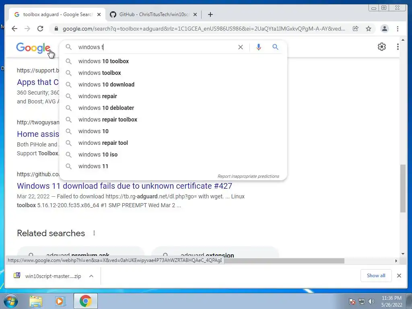Switch to GitHub win10script tab
The height and width of the screenshot is (309, 412).
(x=154, y=14)
